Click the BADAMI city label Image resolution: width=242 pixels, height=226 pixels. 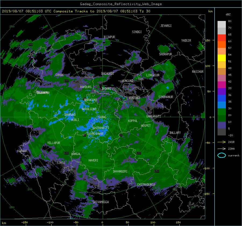[106, 89]
